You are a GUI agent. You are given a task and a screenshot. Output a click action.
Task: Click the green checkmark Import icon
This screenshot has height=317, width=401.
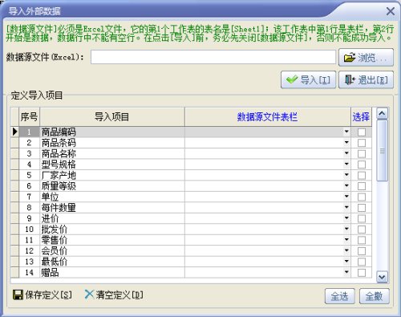[x=292, y=79]
